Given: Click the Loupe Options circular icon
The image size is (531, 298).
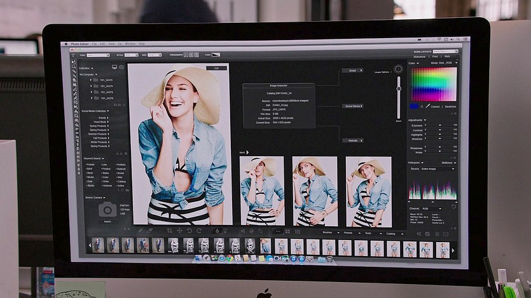Looking at the screenshot, I should pyautogui.click(x=399, y=69).
